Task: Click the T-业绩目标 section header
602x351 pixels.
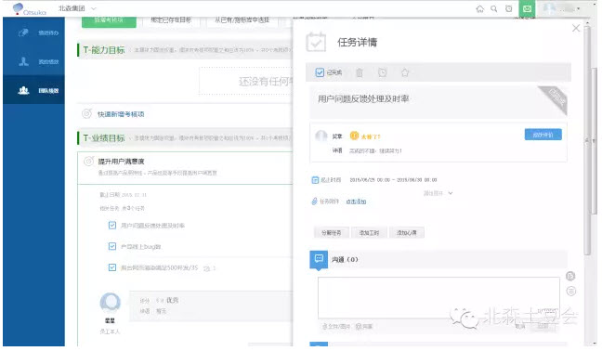Action: [x=104, y=138]
